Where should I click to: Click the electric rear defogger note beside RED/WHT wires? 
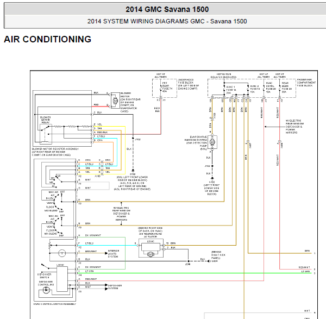click(294, 127)
